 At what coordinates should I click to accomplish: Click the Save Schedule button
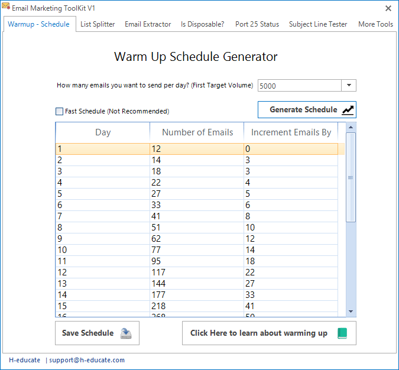click(x=97, y=333)
